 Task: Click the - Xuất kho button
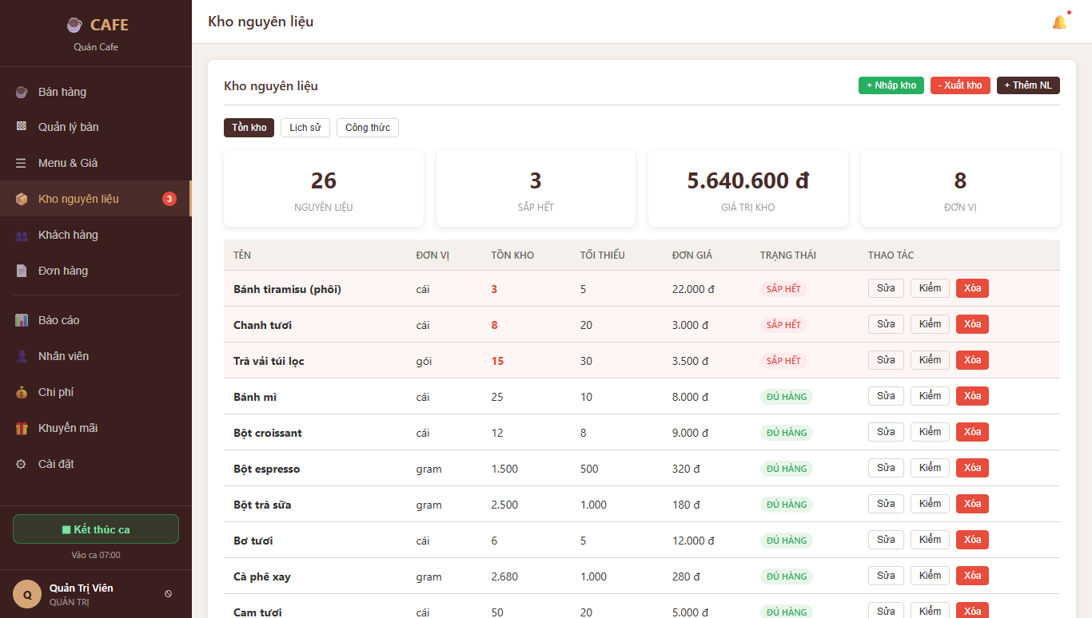point(960,85)
